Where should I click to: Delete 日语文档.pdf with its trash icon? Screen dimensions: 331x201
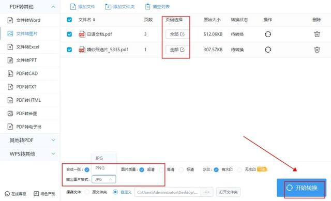click(317, 34)
